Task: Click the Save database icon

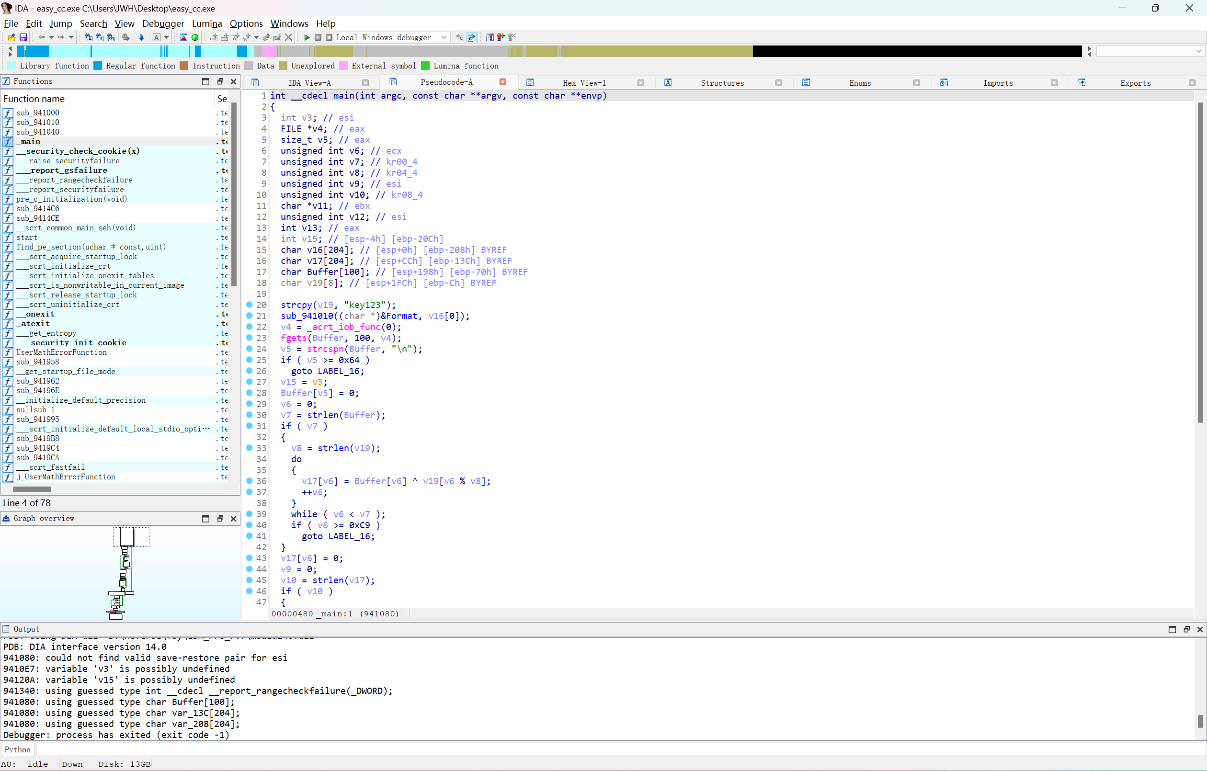Action: pos(23,37)
